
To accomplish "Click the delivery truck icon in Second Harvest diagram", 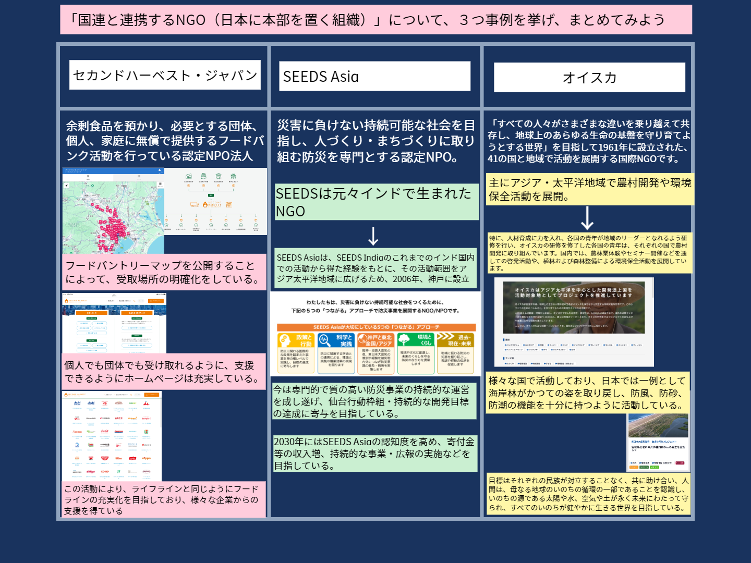I will click(x=195, y=204).
